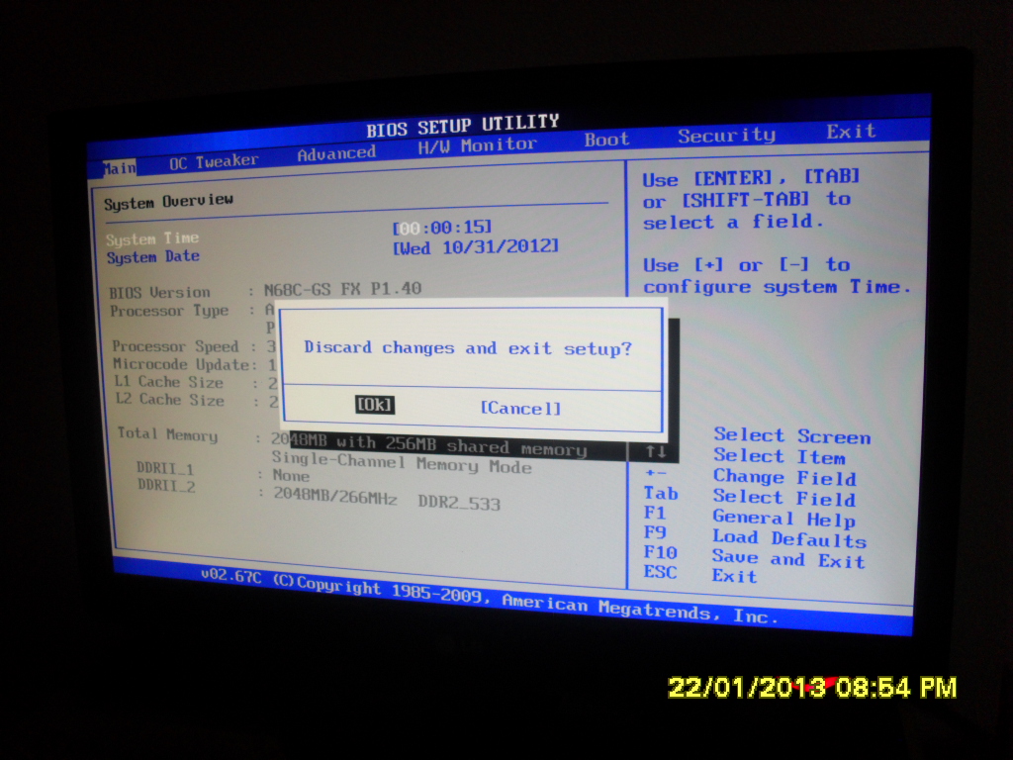Click the L1 Cache Size label
1013x760 pixels.
pos(169,382)
